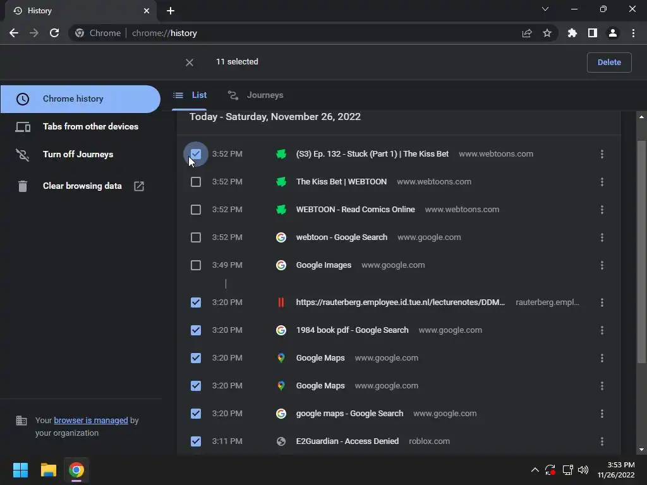Open the browser is managed link
647x485 pixels.
pyautogui.click(x=91, y=420)
